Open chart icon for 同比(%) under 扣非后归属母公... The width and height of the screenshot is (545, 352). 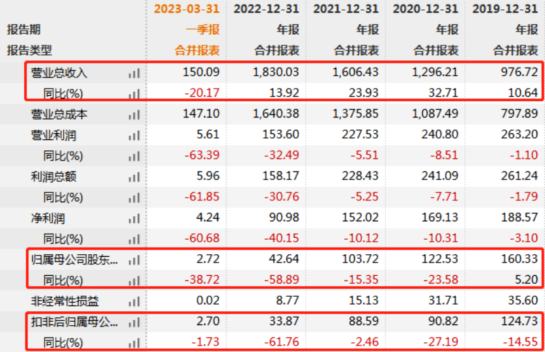point(134,343)
